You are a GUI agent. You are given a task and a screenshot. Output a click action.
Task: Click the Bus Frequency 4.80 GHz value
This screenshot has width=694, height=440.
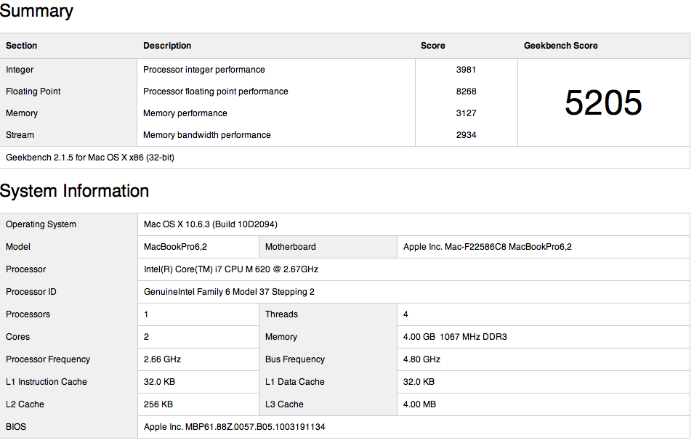[x=421, y=359]
